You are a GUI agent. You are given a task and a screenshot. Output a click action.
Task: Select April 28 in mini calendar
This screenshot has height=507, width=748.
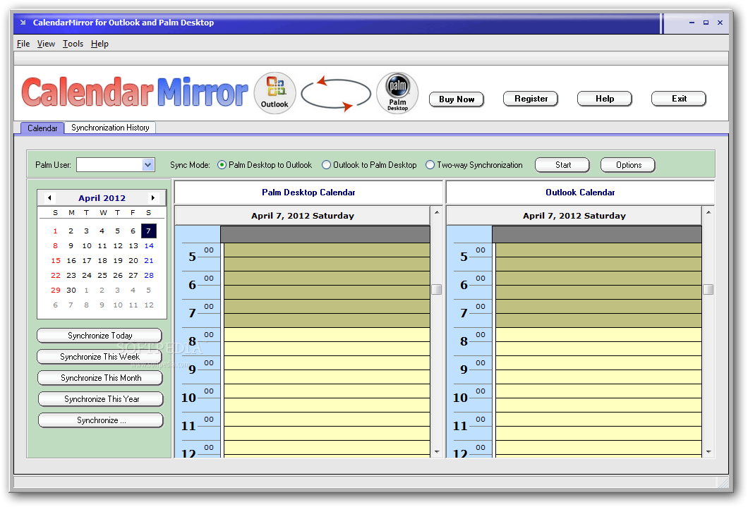click(x=149, y=276)
